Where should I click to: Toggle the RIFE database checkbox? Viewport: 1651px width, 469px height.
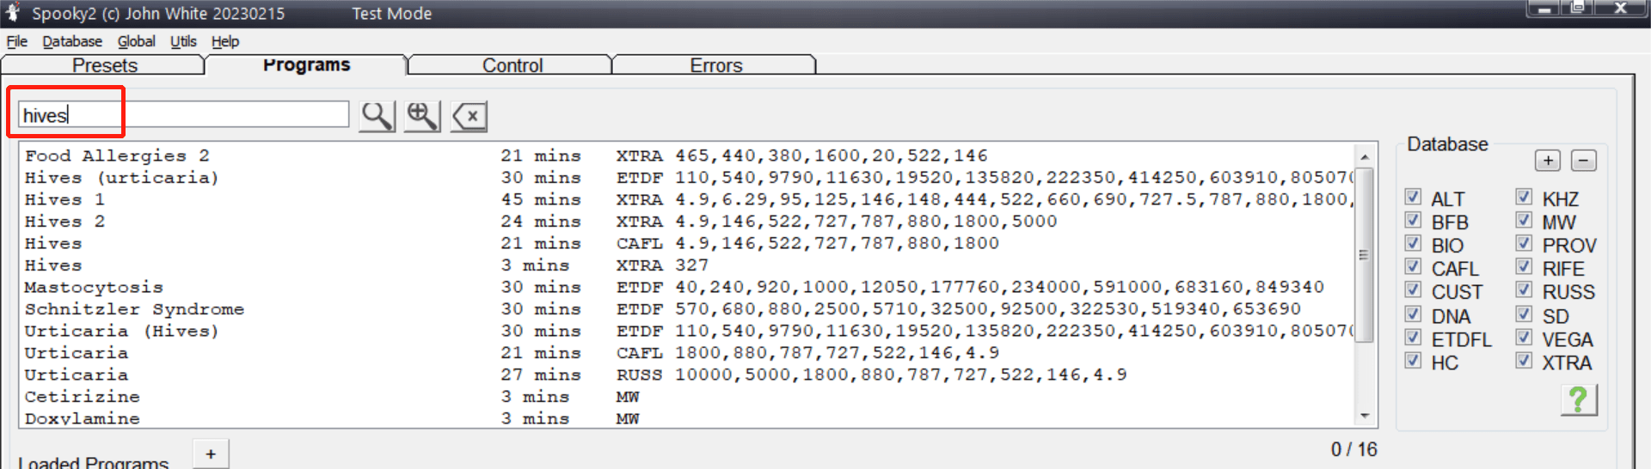pos(1524,266)
